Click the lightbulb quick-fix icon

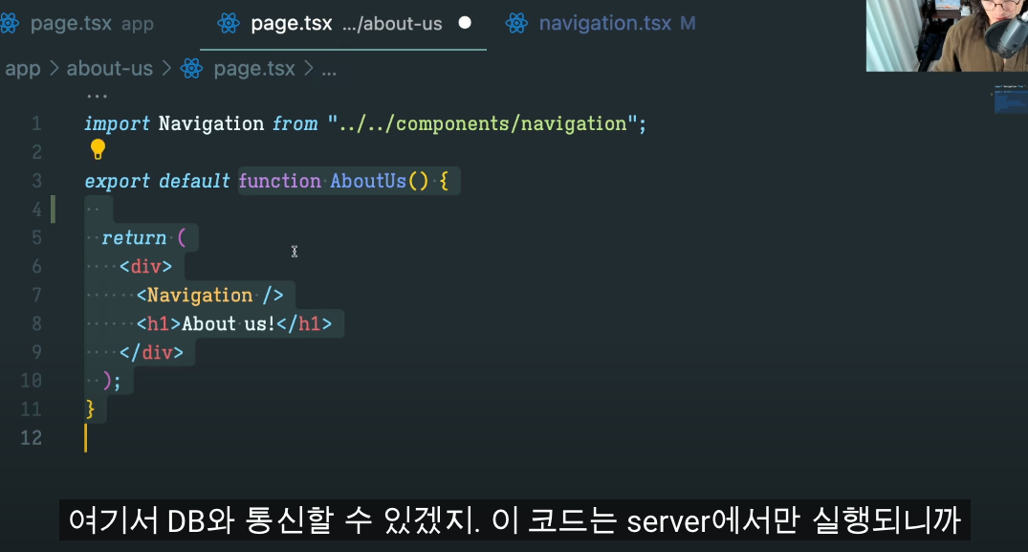click(98, 149)
